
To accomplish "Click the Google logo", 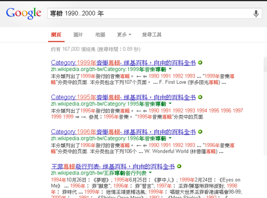I will tap(23, 13).
